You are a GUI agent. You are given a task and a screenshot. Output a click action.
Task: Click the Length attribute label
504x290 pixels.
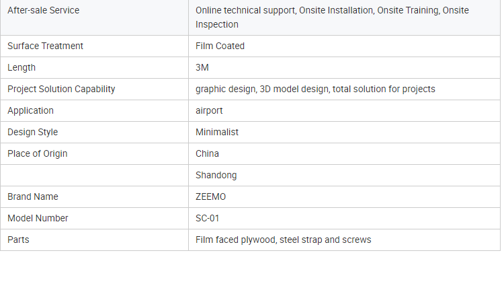[22, 68]
